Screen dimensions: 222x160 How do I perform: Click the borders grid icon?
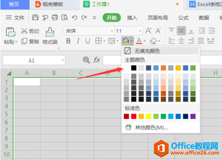click(98, 41)
